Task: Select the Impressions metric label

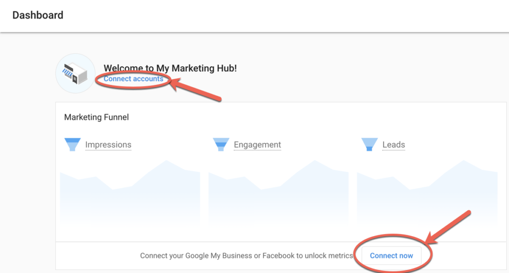Action: click(108, 145)
